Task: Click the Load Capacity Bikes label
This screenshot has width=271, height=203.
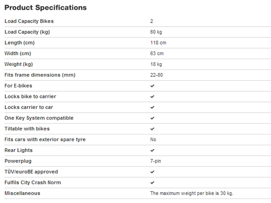Action: point(29,21)
